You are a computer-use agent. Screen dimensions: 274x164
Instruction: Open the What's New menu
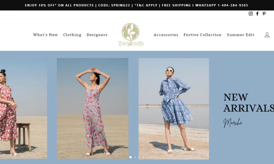click(46, 35)
